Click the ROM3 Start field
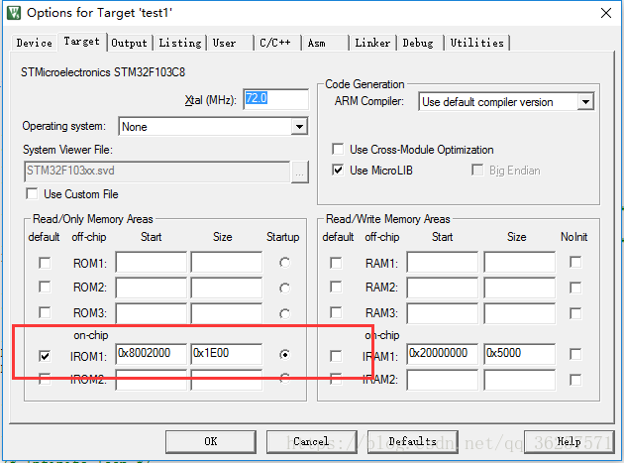 (151, 313)
